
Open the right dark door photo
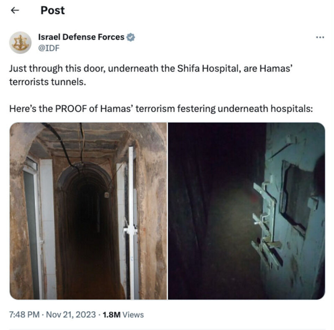246,211
